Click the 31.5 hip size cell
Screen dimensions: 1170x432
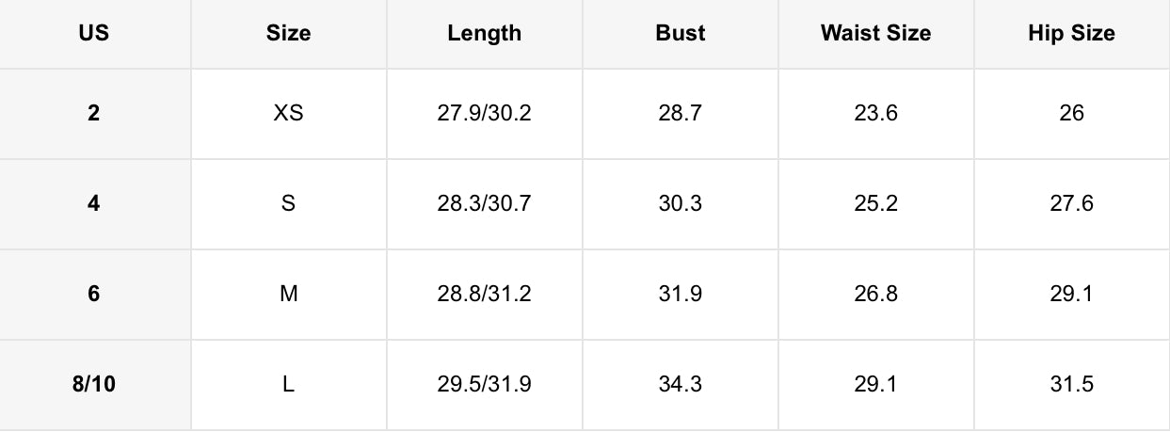coord(1071,384)
